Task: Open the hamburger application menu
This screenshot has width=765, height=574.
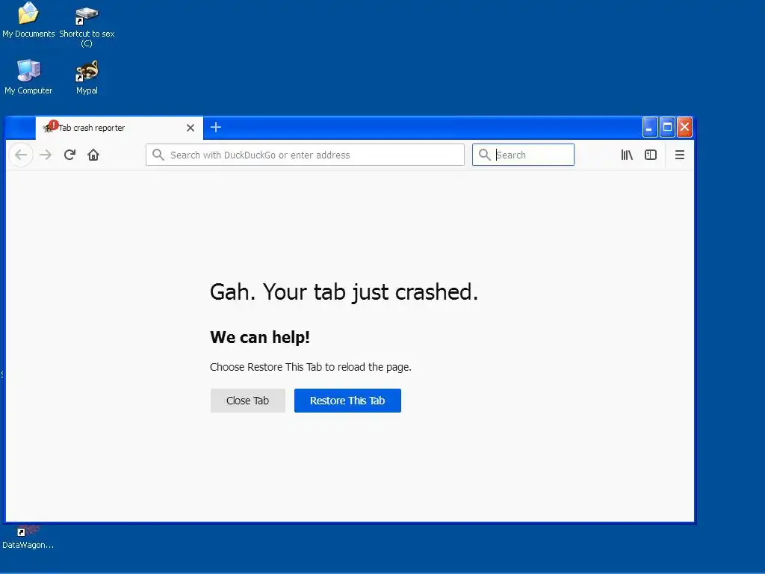Action: pos(680,155)
